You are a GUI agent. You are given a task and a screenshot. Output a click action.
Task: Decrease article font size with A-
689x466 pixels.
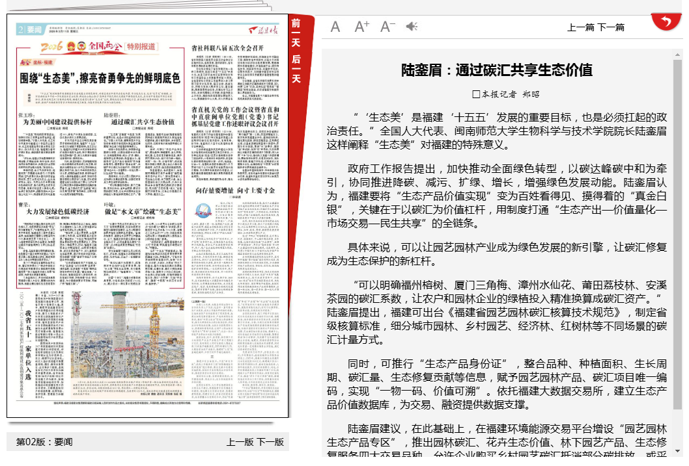click(387, 27)
